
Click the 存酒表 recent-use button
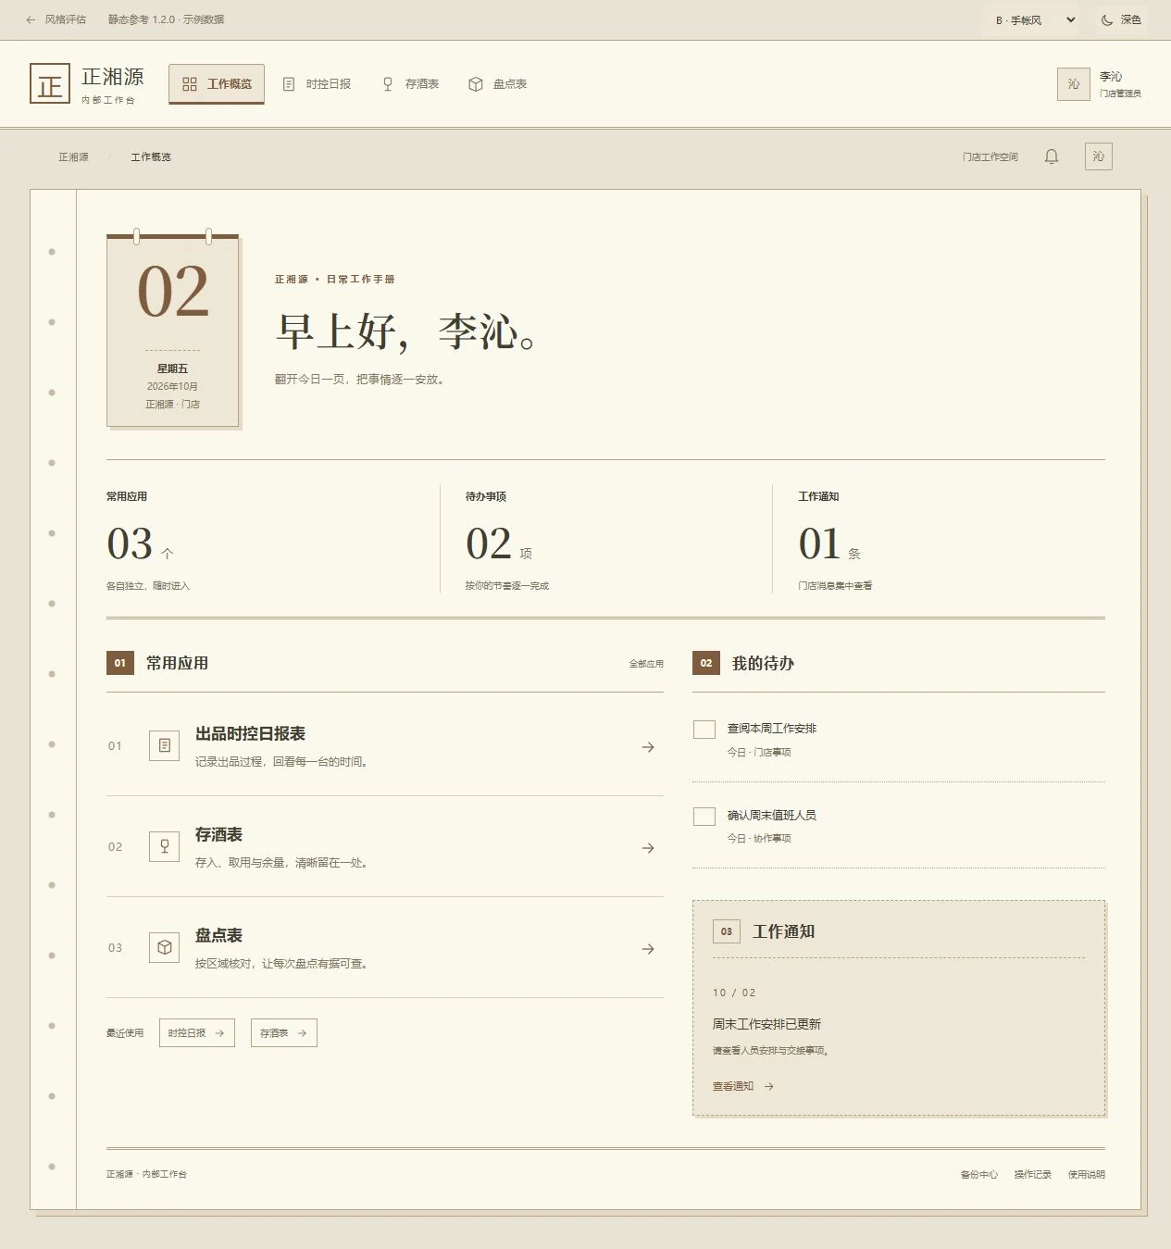click(284, 1033)
